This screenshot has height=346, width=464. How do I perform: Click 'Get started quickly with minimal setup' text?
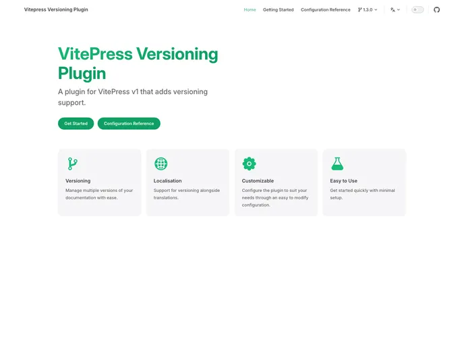363,194
